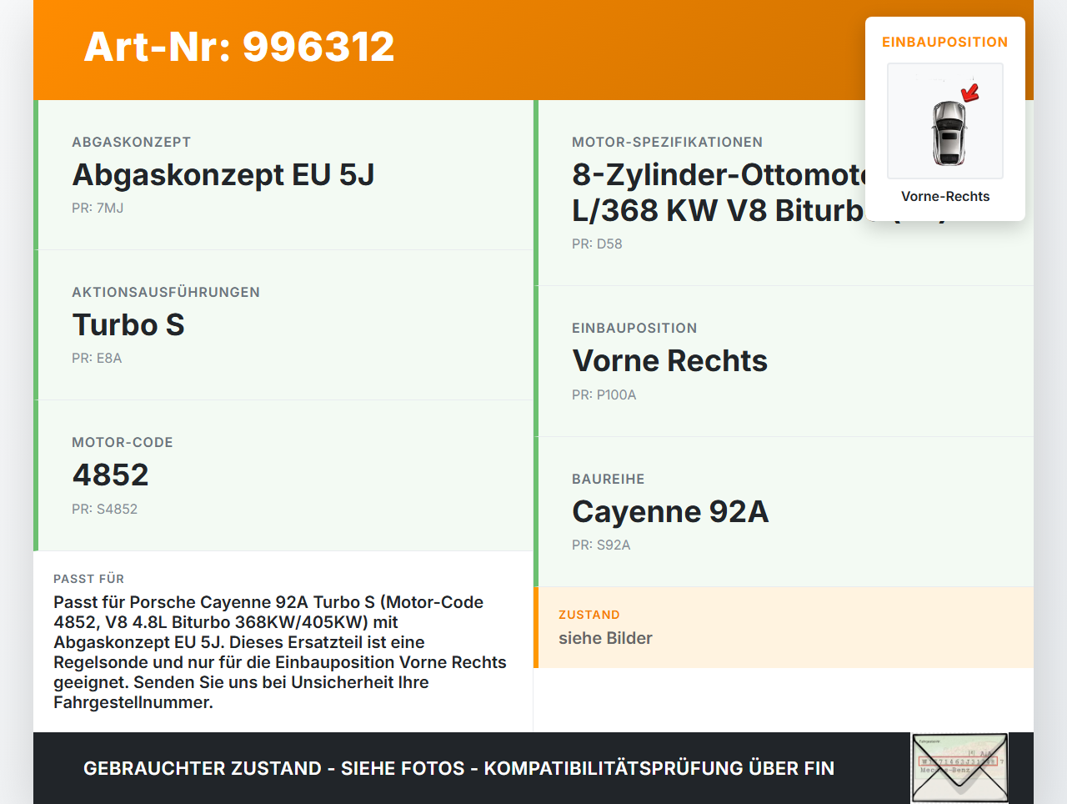This screenshot has width=1067, height=804.
Task: Click the EINBAUPOSITION label above Vorne Rechts
Action: [634, 328]
